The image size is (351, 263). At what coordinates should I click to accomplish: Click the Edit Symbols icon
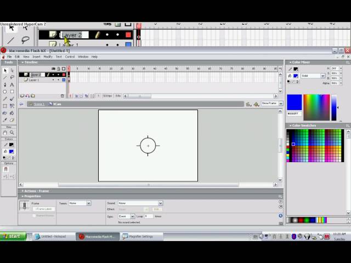[x=256, y=104]
